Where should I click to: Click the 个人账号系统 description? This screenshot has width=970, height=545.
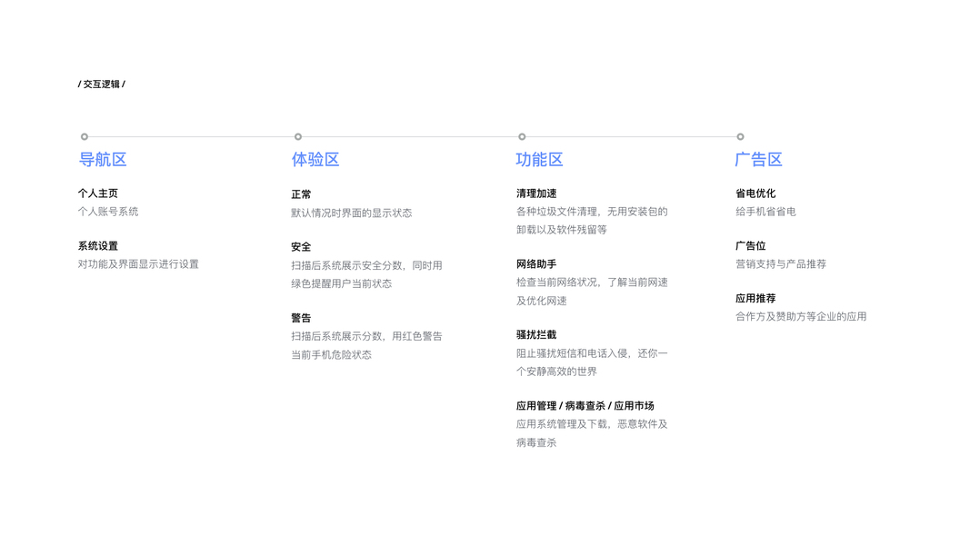coord(108,212)
